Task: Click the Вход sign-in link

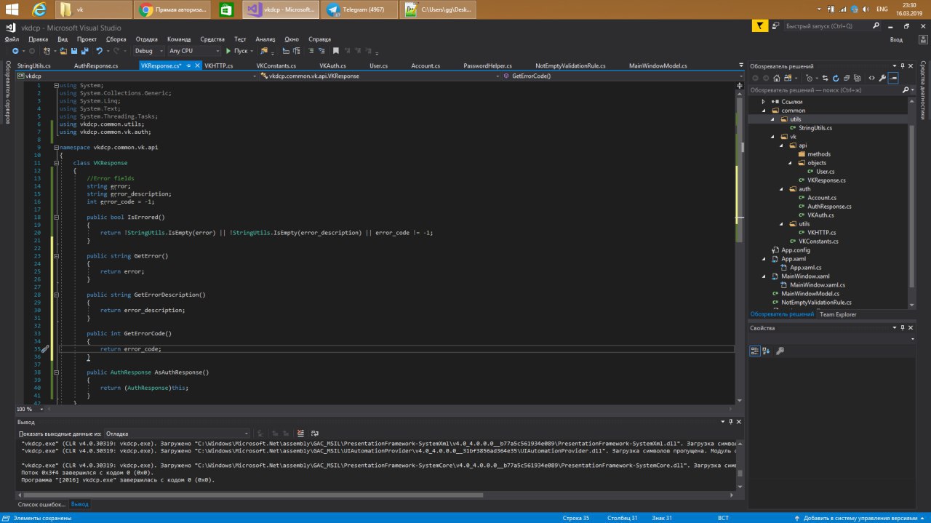Action: point(896,39)
